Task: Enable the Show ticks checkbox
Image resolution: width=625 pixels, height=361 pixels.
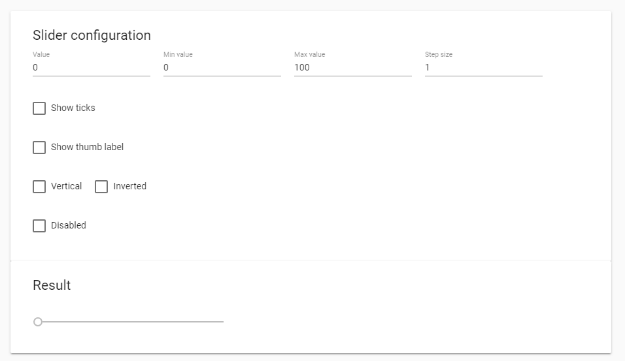Action: (39, 108)
